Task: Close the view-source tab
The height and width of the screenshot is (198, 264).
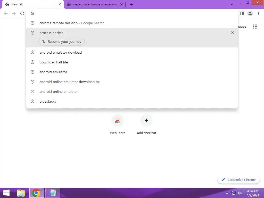Action: 121,4
